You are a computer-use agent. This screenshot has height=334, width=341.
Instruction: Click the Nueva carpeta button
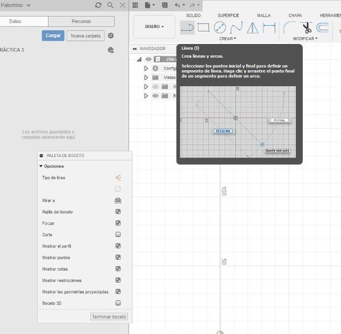86,35
